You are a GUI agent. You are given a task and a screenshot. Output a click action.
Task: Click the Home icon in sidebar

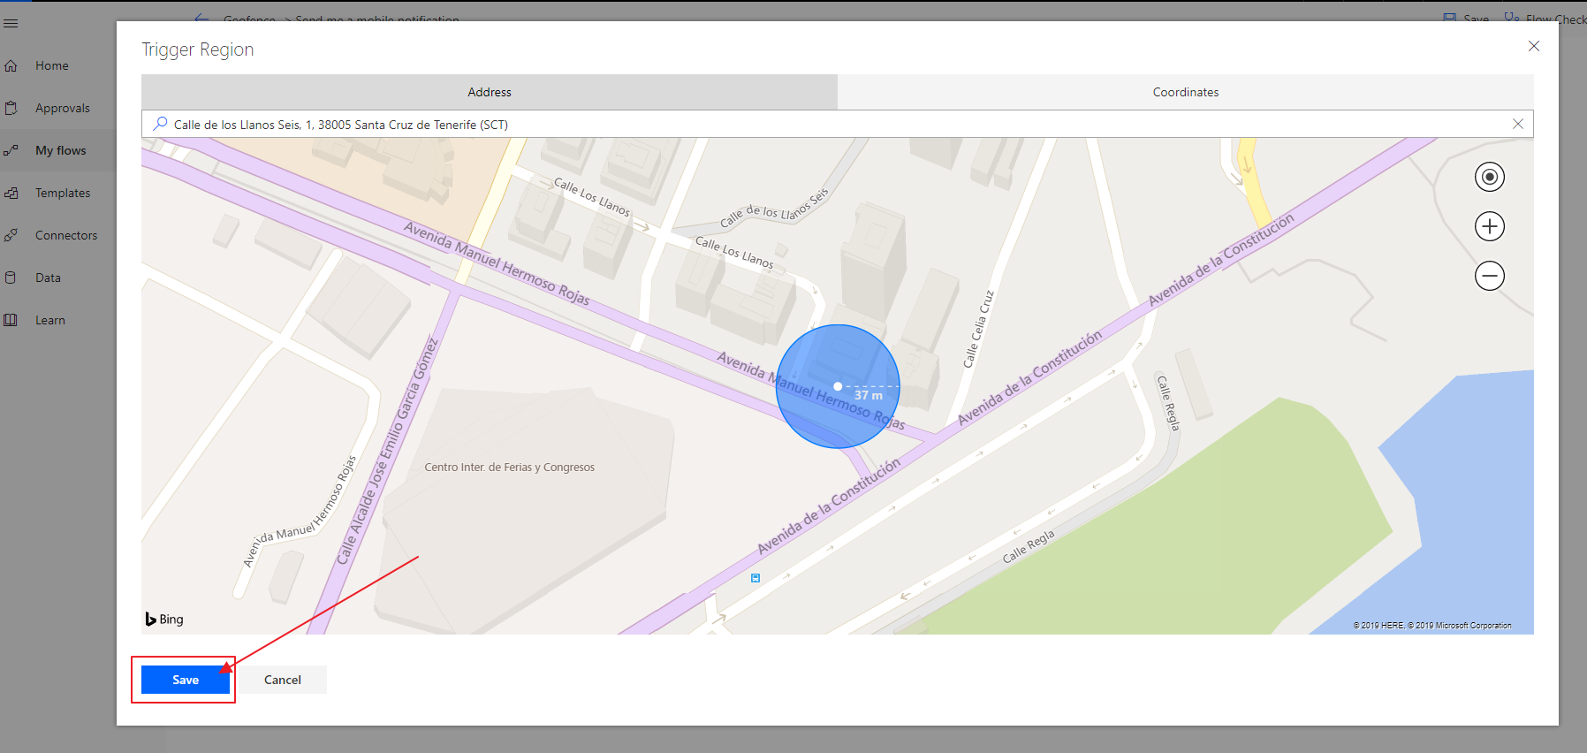pyautogui.click(x=11, y=65)
